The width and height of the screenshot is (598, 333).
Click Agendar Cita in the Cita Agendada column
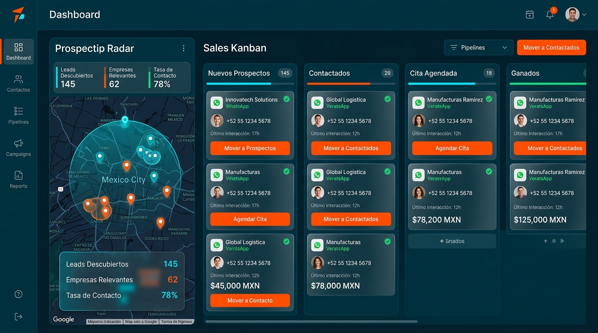[x=452, y=148]
